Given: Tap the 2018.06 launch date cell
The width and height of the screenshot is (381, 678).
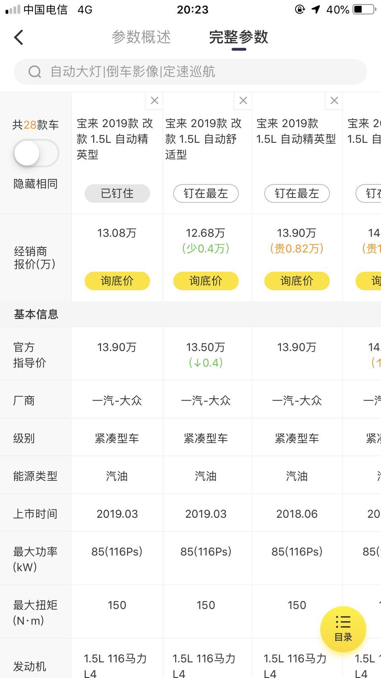Looking at the screenshot, I should click(297, 514).
